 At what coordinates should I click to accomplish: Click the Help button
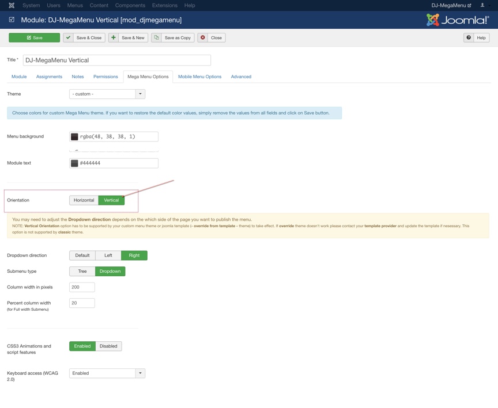click(477, 37)
